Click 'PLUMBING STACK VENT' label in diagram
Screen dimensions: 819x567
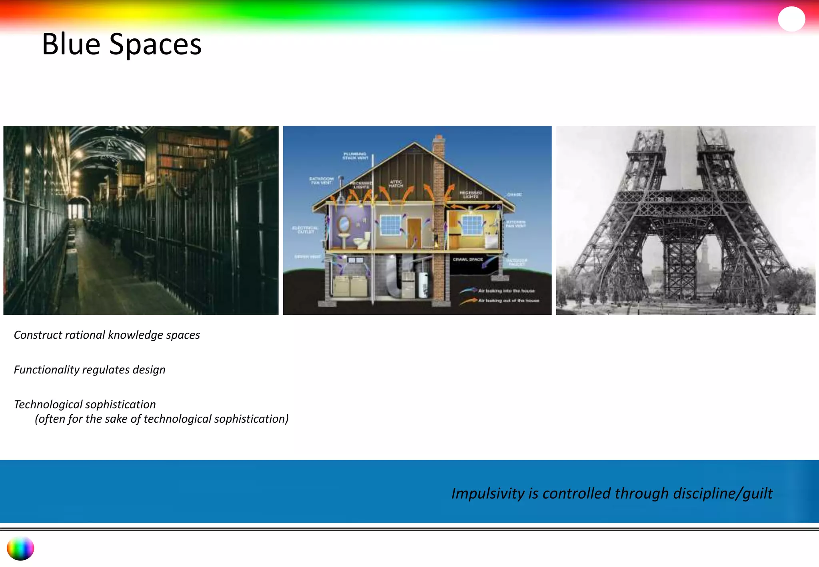tap(355, 156)
